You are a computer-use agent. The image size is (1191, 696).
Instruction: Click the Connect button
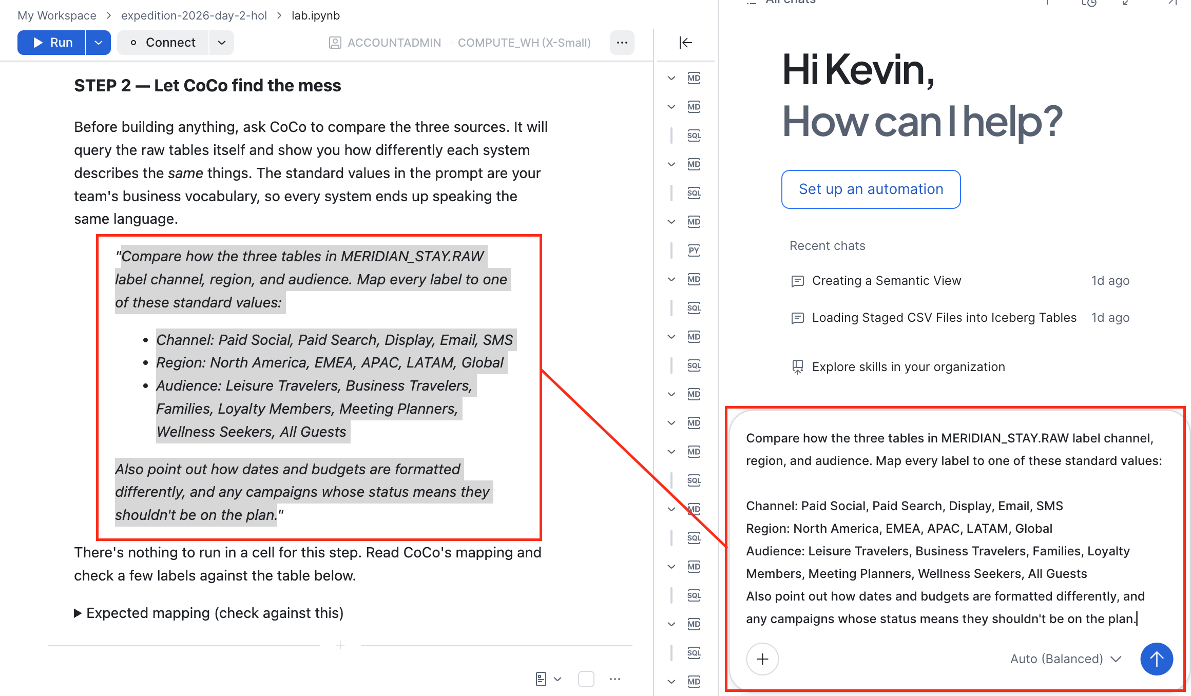(x=163, y=43)
